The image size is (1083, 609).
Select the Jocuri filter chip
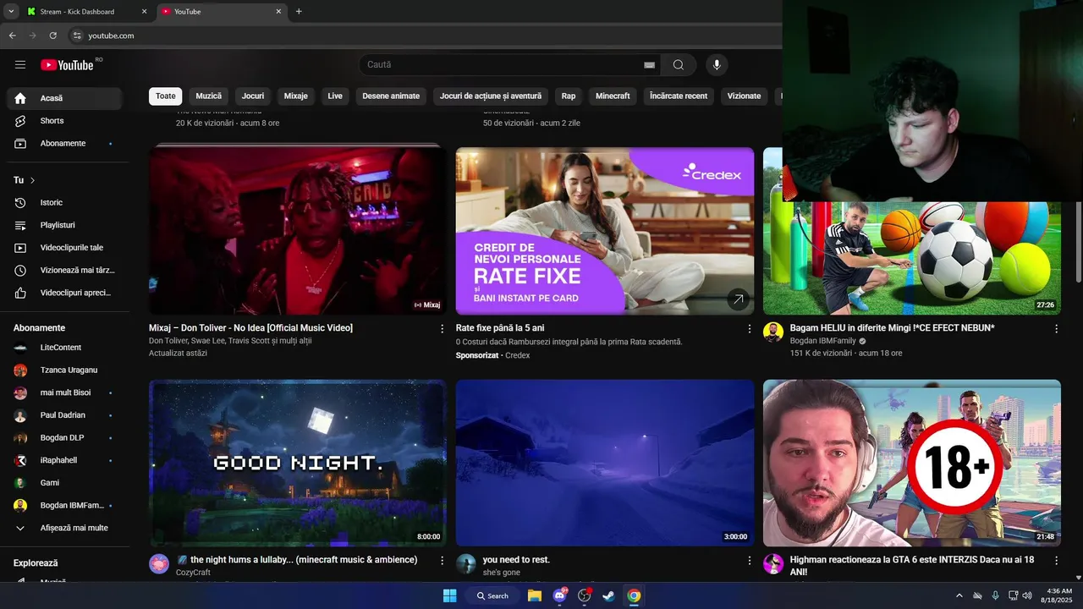coord(253,96)
